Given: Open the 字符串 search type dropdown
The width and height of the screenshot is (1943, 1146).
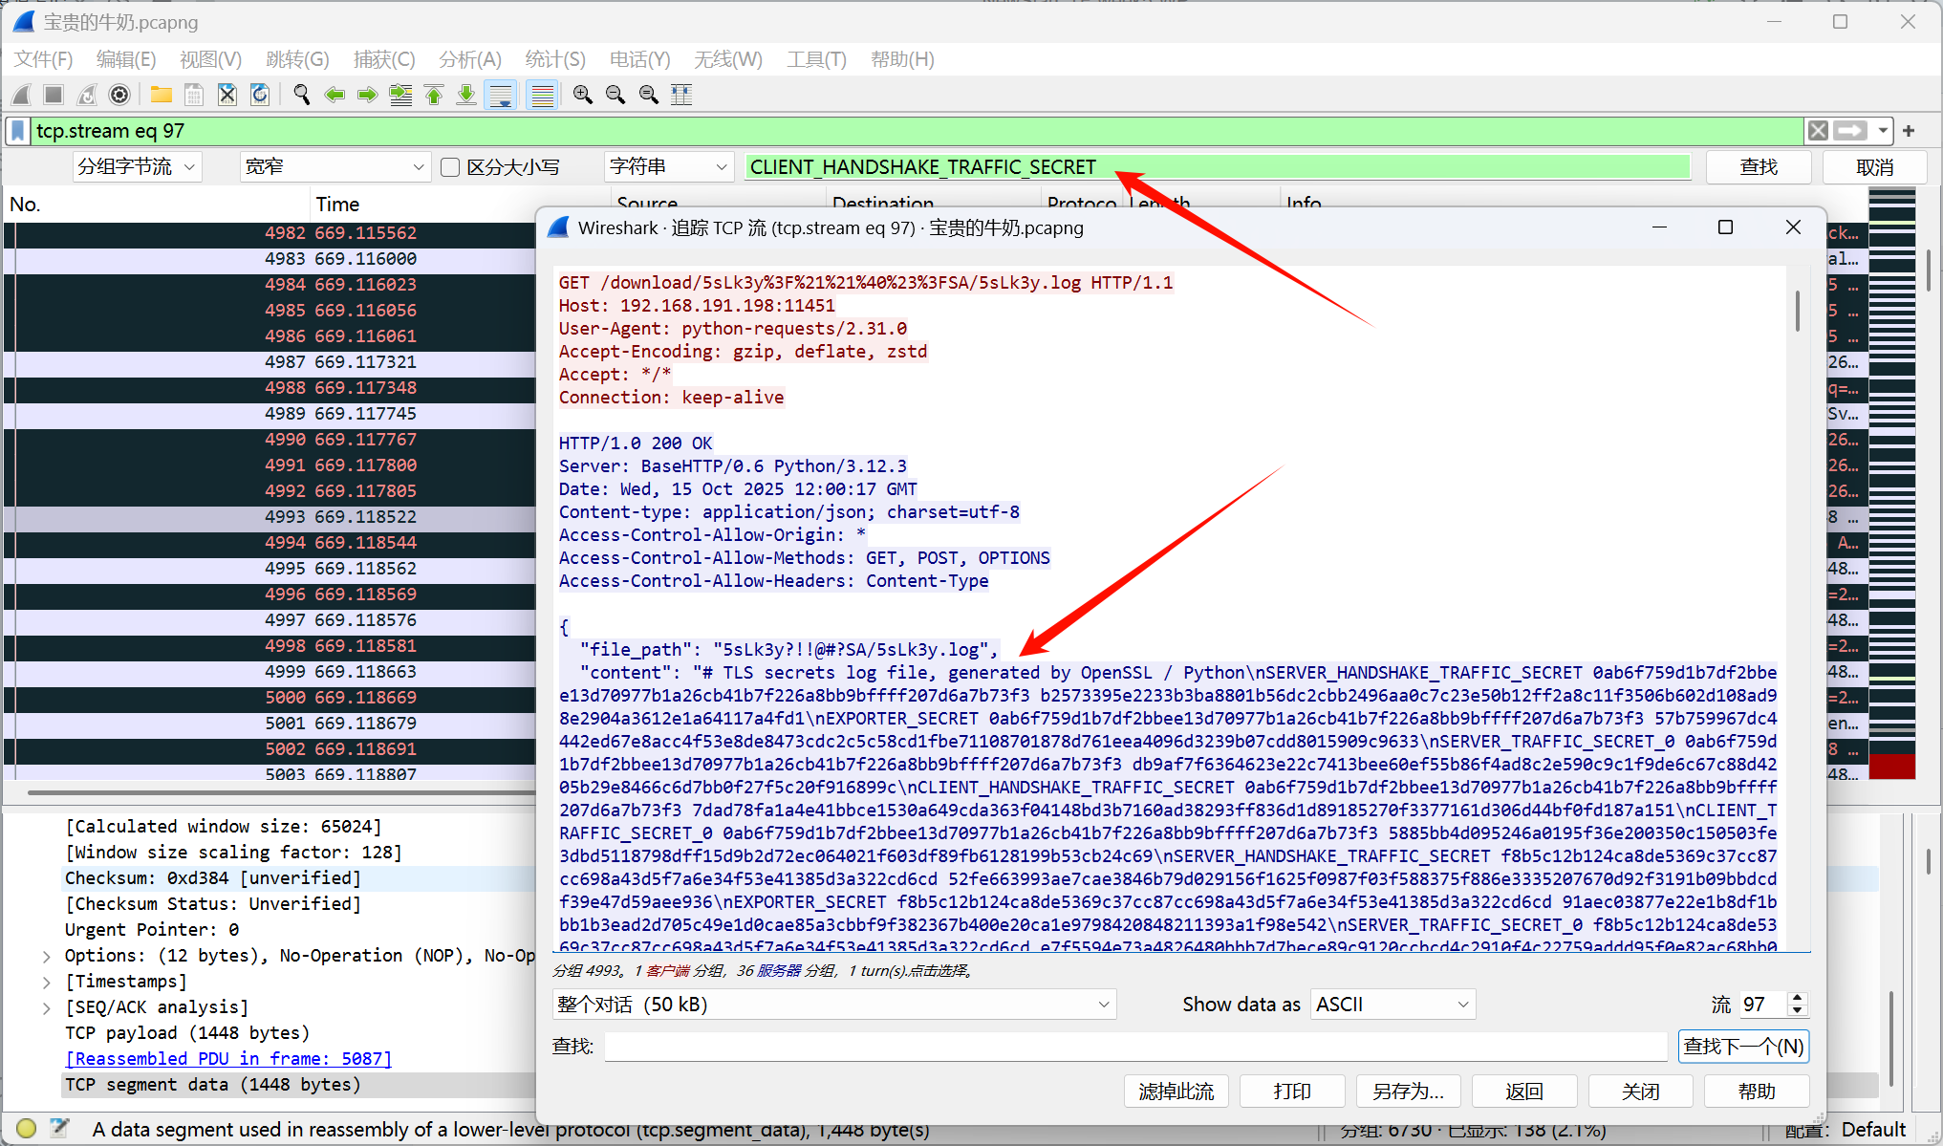Looking at the screenshot, I should point(668,167).
